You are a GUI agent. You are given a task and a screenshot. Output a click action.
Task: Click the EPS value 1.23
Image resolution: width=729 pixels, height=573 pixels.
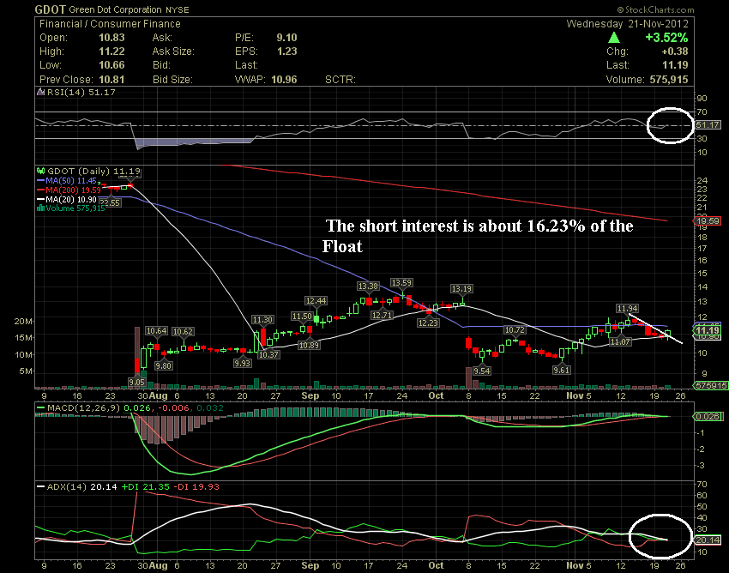(x=286, y=51)
